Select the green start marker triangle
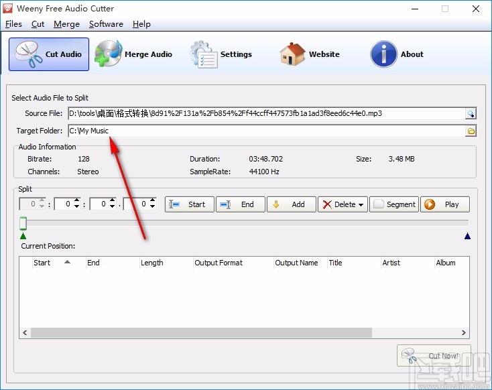 click(23, 236)
